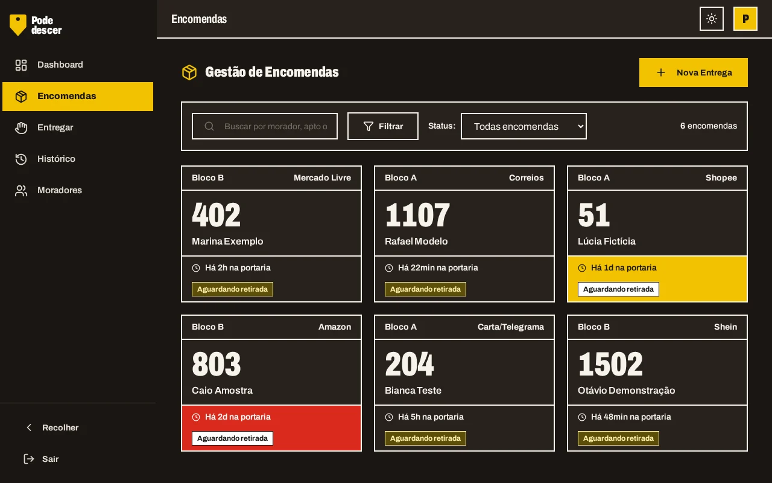The width and height of the screenshot is (772, 483).
Task: Go to Dashboard in the sidebar
Action: click(x=78, y=65)
